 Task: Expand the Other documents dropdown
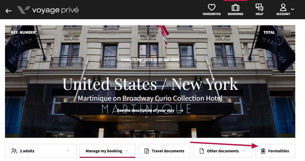223,151
